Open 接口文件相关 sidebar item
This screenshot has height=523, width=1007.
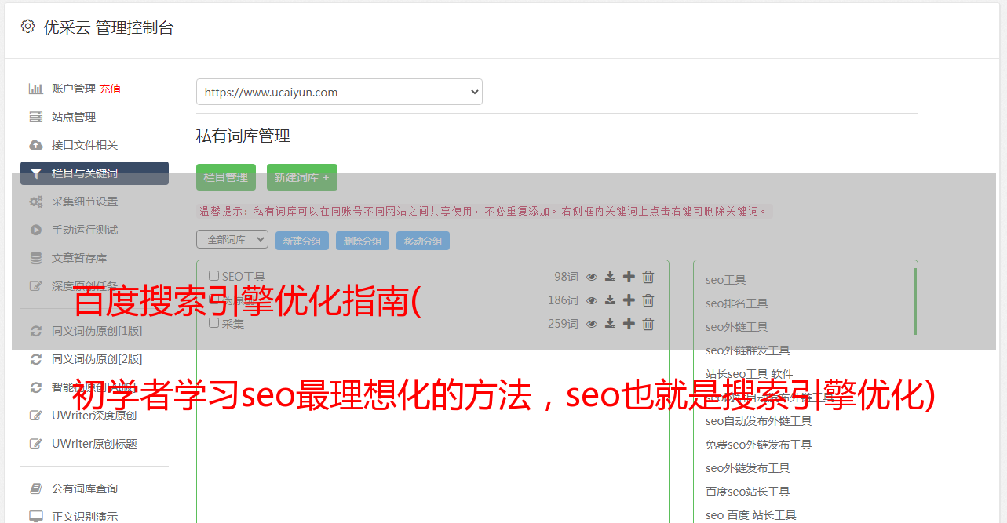point(85,145)
